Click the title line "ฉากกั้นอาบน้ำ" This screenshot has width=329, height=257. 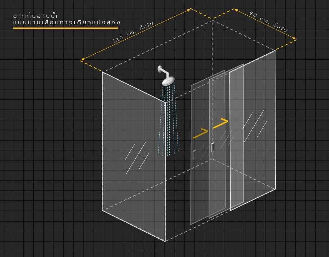(35, 15)
